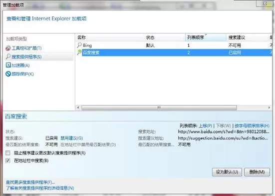This screenshot has width=275, height=196.
Task: Click the Tracking Protection blocked-circle icon
Action: (x=8, y=74)
